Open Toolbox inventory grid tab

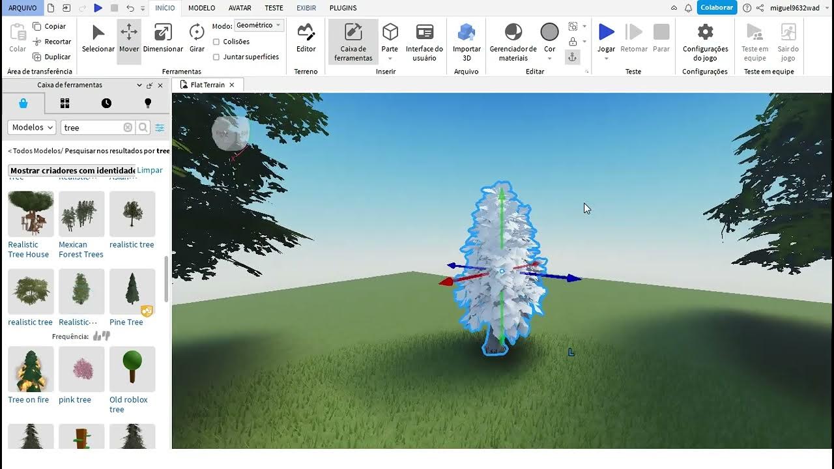coord(65,103)
